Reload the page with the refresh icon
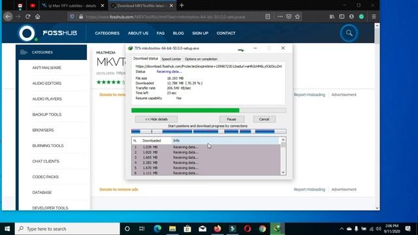This screenshot has height=235, width=418. (x=27, y=16)
